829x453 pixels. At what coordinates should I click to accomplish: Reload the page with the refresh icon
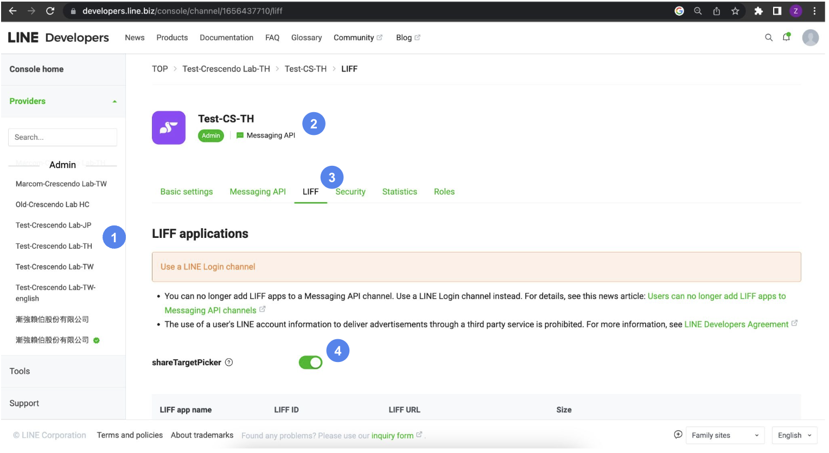coord(50,11)
